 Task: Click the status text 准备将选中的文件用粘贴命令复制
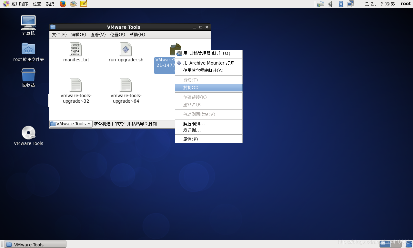pyautogui.click(x=125, y=124)
